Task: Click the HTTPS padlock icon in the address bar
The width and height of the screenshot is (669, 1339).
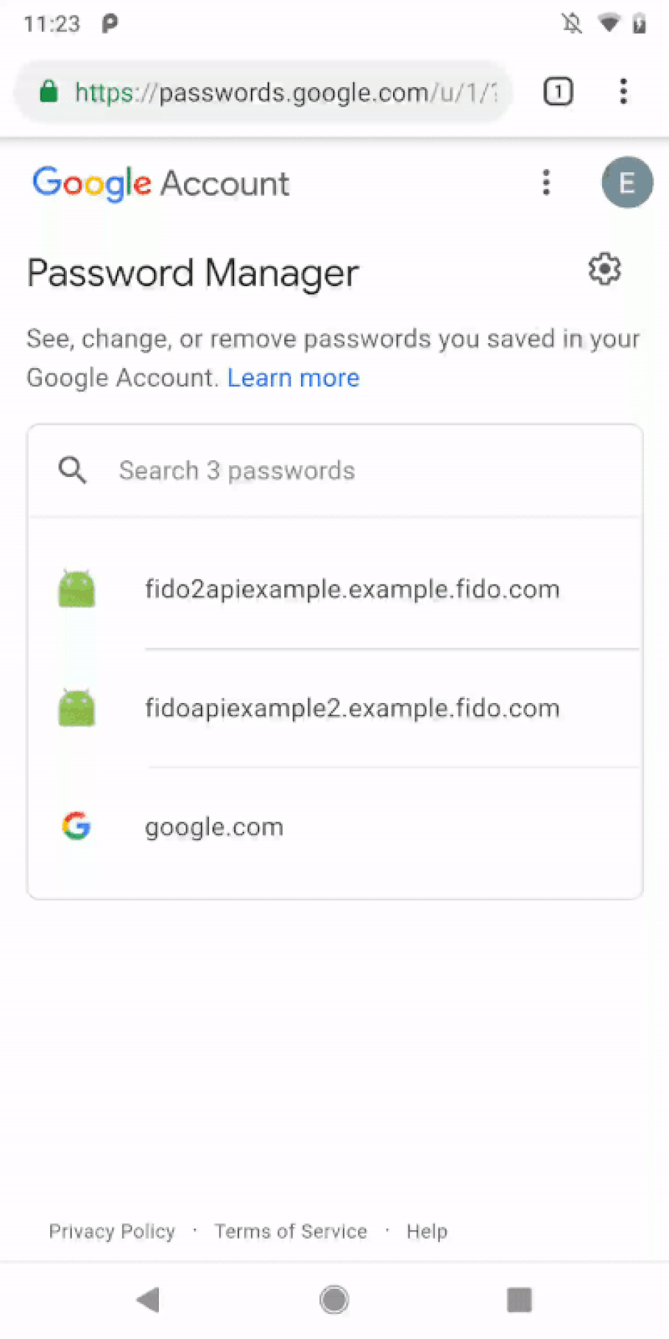Action: pos(49,91)
